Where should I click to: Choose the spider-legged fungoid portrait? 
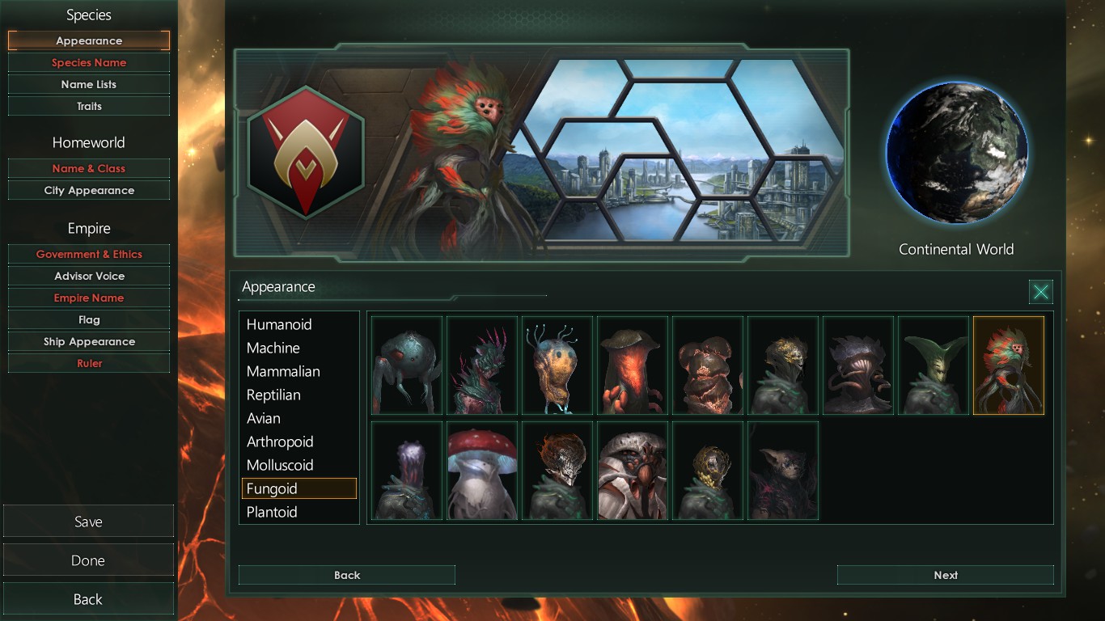[x=407, y=365]
